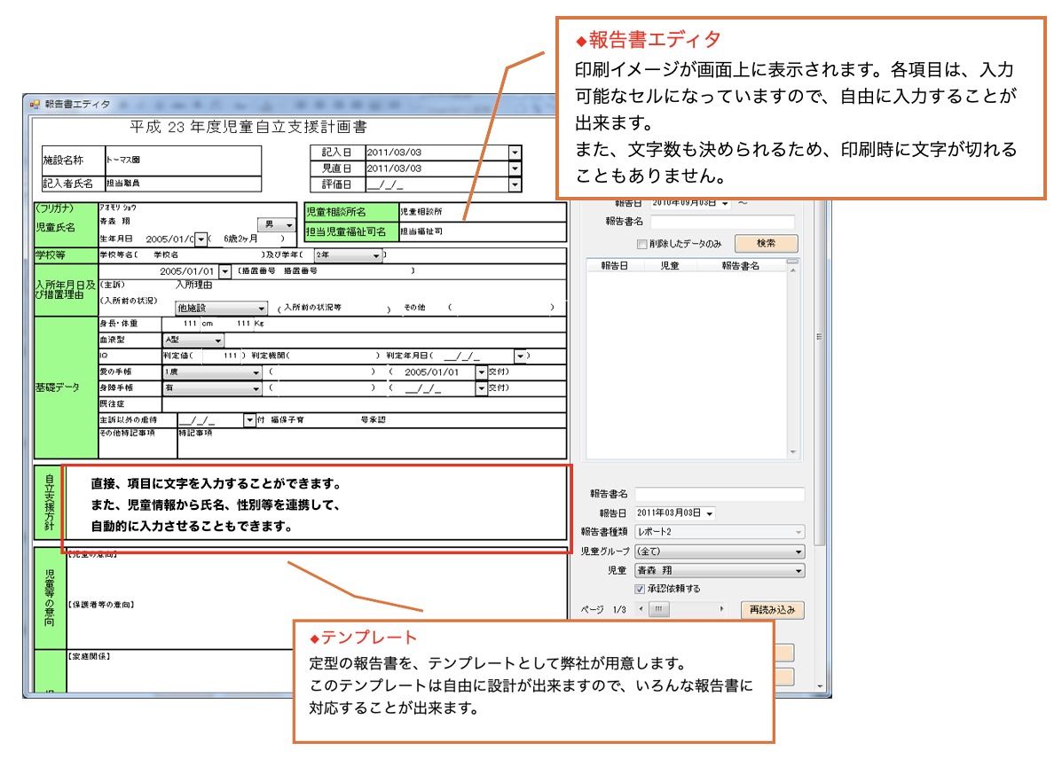Click the 検索 button
This screenshot has height=759, width=1062.
pyautogui.click(x=766, y=244)
